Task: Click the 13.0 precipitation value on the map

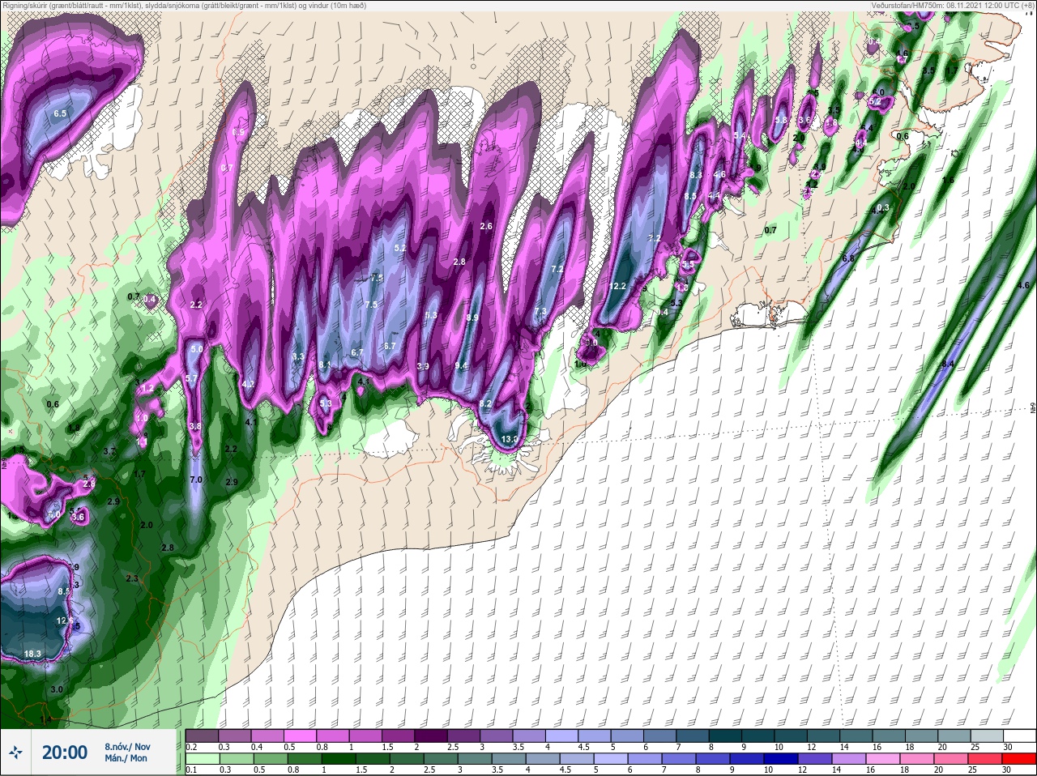Action: coord(510,440)
